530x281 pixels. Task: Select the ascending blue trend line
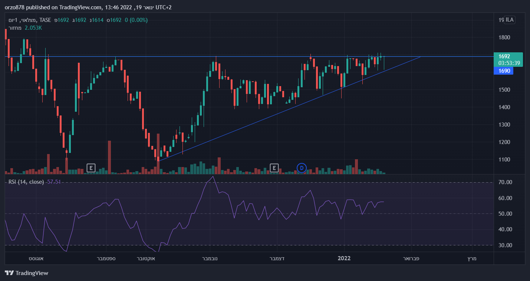pyautogui.click(x=289, y=109)
